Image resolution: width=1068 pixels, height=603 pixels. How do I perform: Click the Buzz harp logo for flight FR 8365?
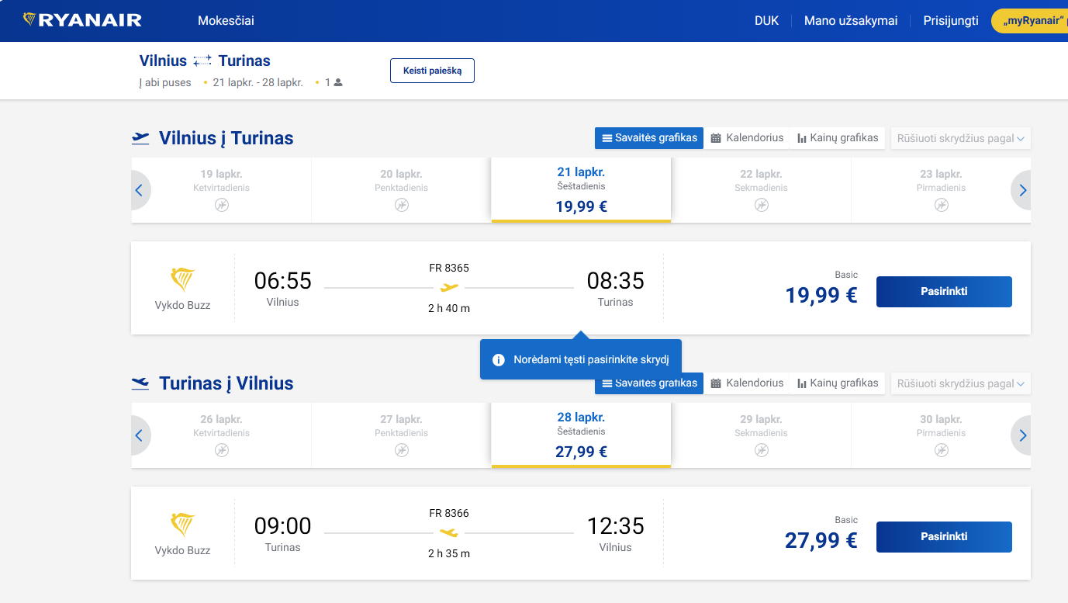[182, 279]
